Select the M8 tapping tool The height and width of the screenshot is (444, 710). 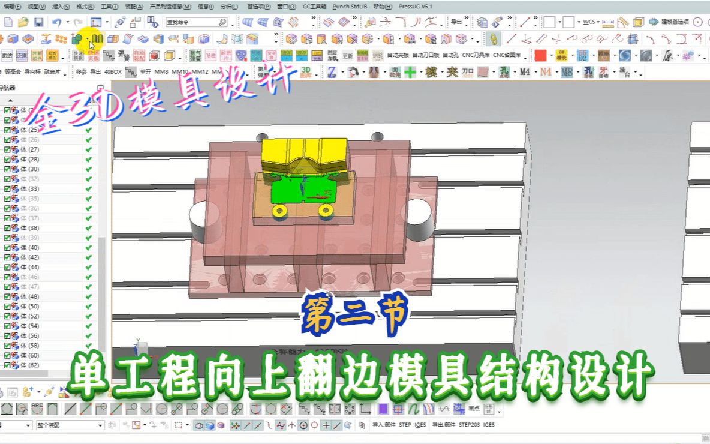(567, 72)
